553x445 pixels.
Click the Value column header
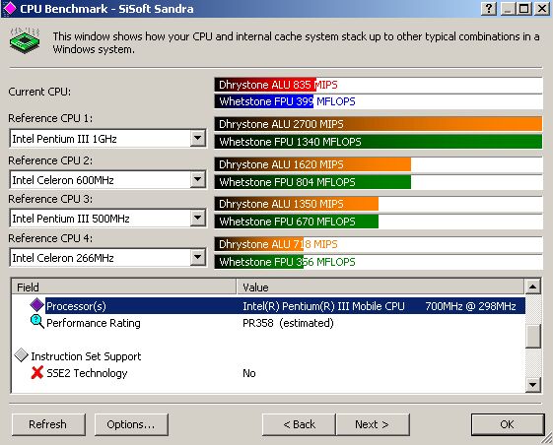(380, 286)
